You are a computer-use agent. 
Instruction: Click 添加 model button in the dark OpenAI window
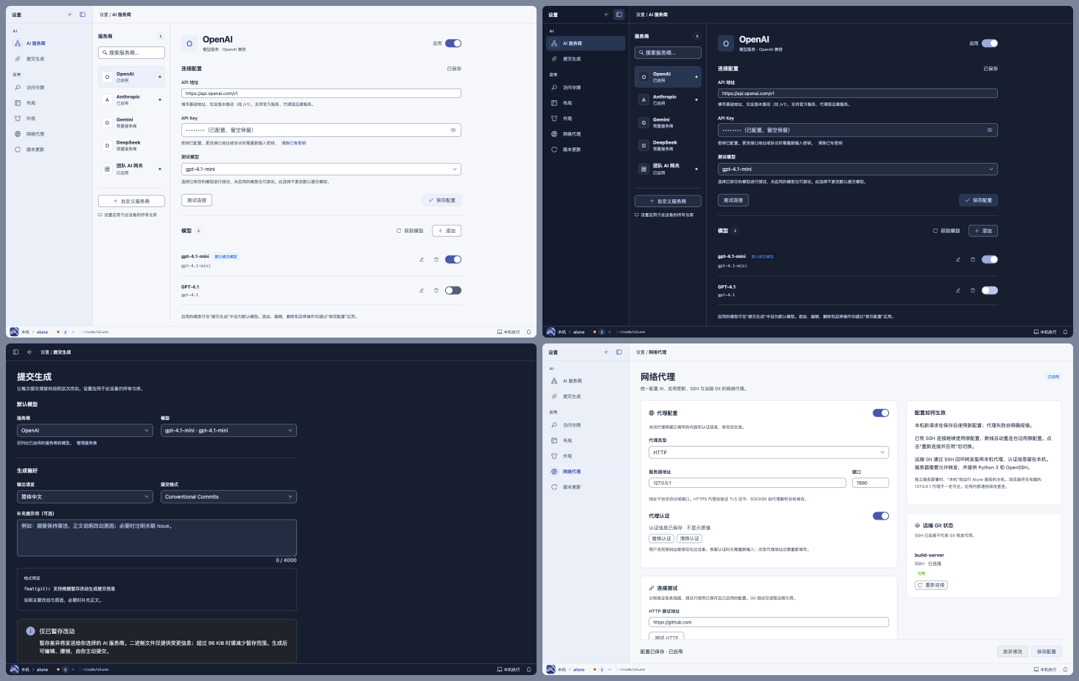pyautogui.click(x=983, y=231)
